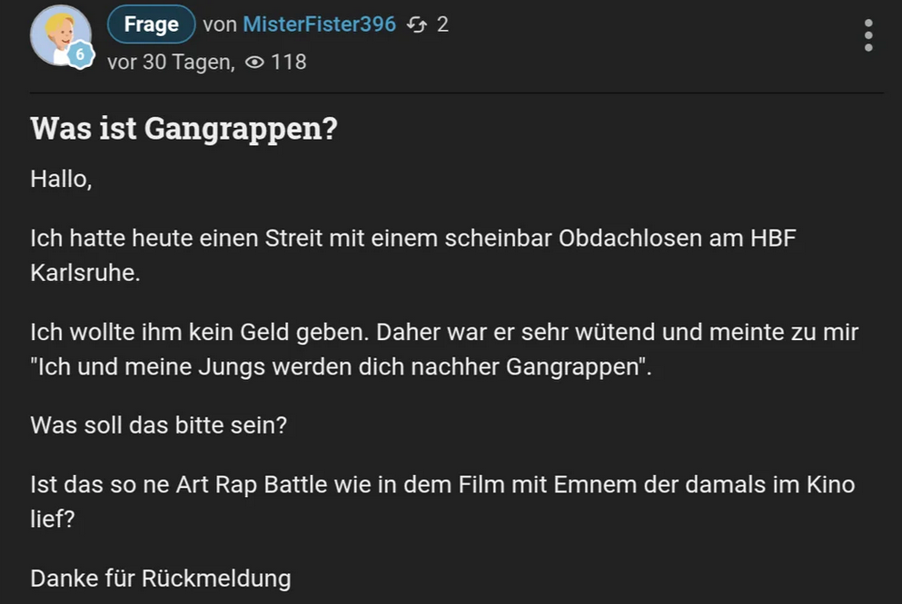The image size is (902, 604).
Task: Click the eye views icon
Action: point(255,63)
